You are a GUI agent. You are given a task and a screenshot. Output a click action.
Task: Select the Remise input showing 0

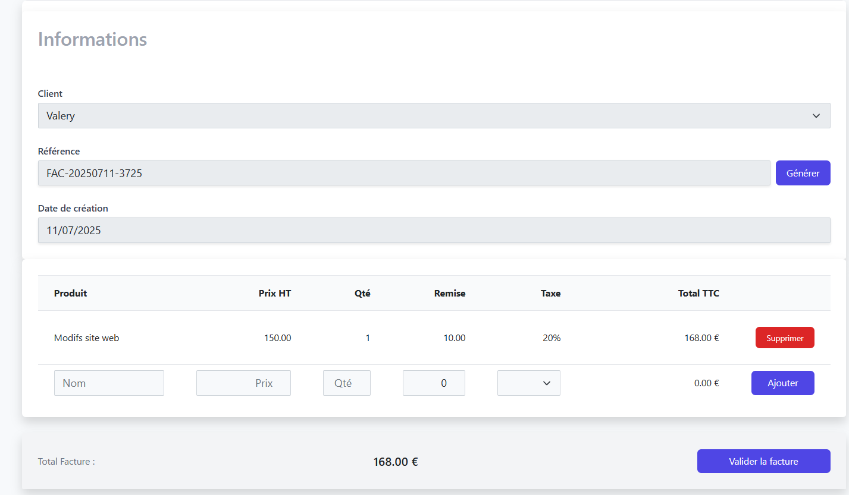coord(434,383)
